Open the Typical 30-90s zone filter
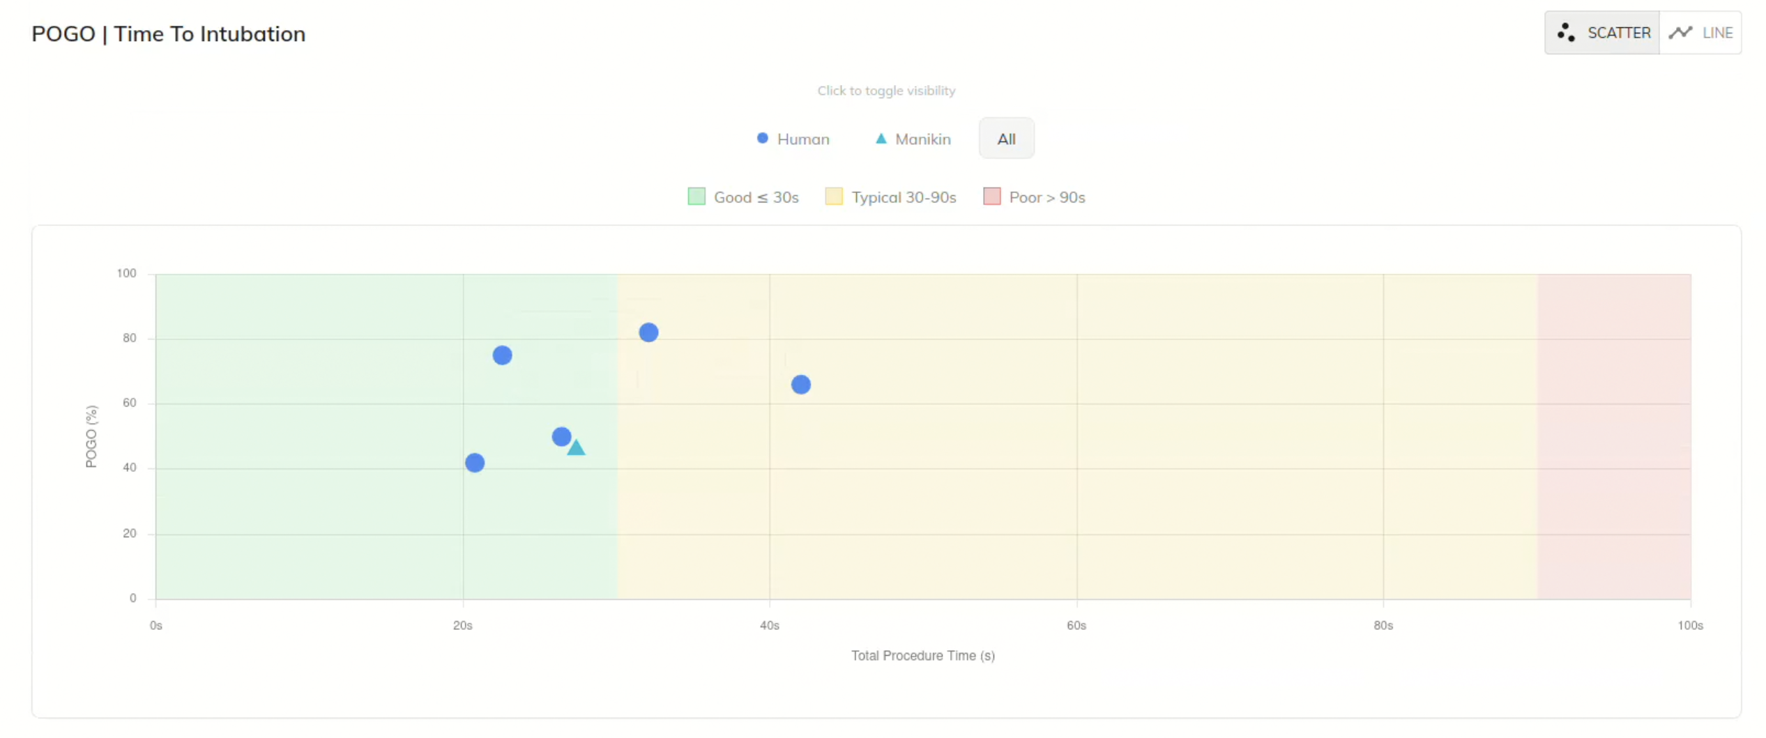The image size is (1766, 738). (x=890, y=197)
